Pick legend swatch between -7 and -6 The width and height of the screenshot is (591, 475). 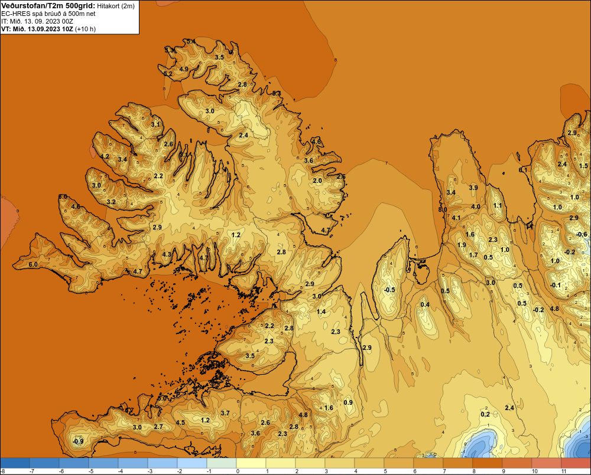tap(44, 463)
